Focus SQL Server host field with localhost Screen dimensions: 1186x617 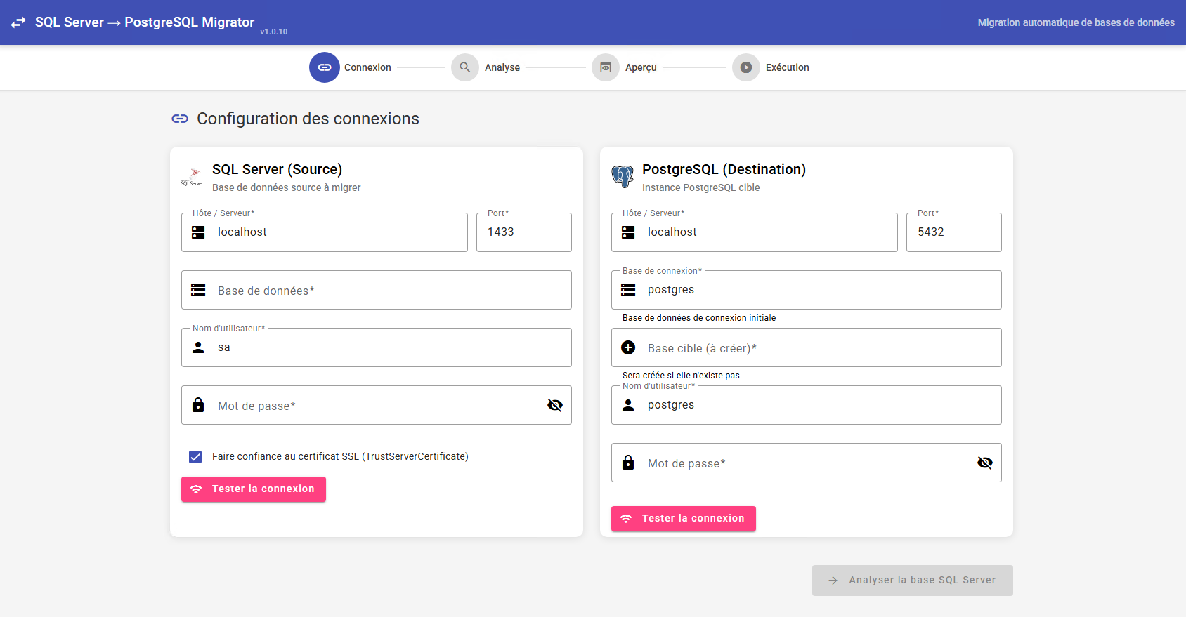(x=325, y=232)
